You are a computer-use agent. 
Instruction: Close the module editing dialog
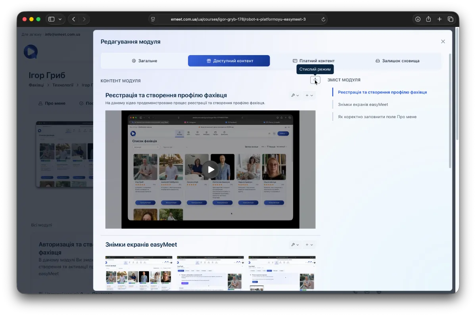click(443, 42)
